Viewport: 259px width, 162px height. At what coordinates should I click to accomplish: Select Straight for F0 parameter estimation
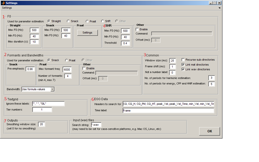49,21
